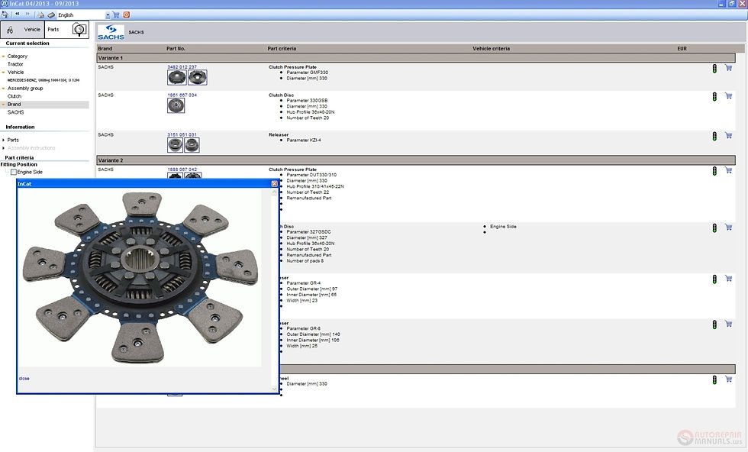This screenshot has width=748, height=452.
Task: Click the printer icon in the toolbar
Action: [41, 15]
